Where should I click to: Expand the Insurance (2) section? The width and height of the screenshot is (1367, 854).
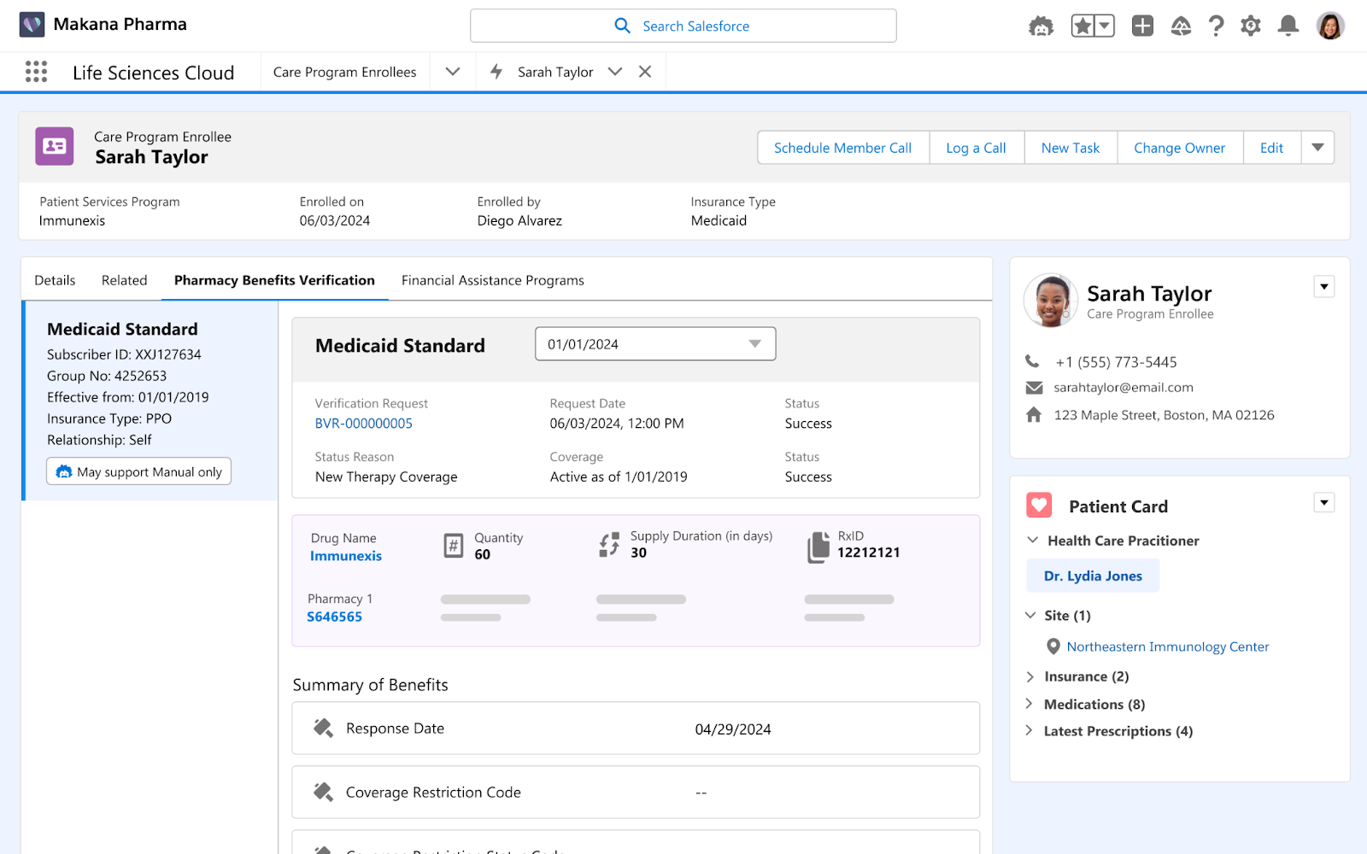[x=1030, y=676]
